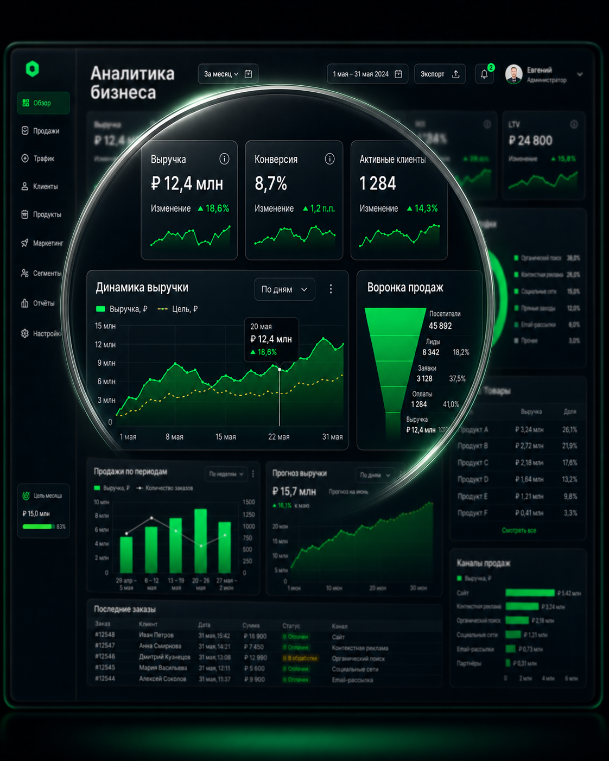This screenshot has width=609, height=761.
Task: Click the Аналитика бизнеса page title
Action: coord(132,83)
